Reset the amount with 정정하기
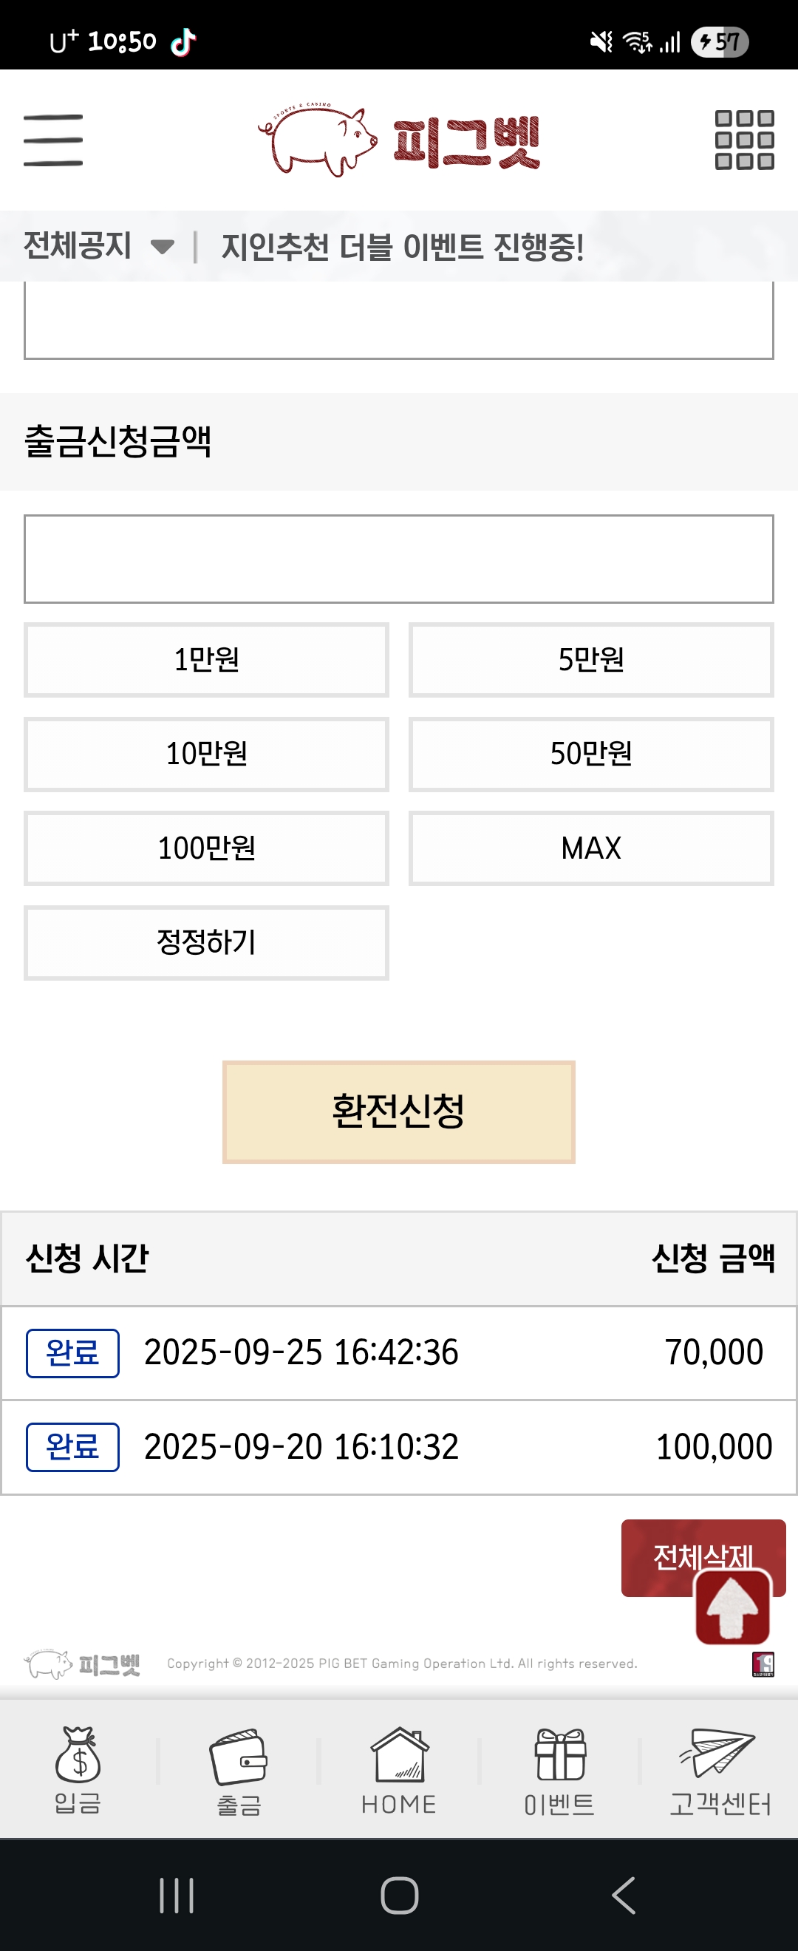The image size is (798, 1951). [207, 943]
